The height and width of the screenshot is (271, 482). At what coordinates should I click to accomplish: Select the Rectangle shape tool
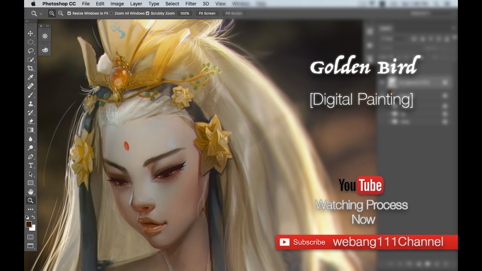[31, 183]
